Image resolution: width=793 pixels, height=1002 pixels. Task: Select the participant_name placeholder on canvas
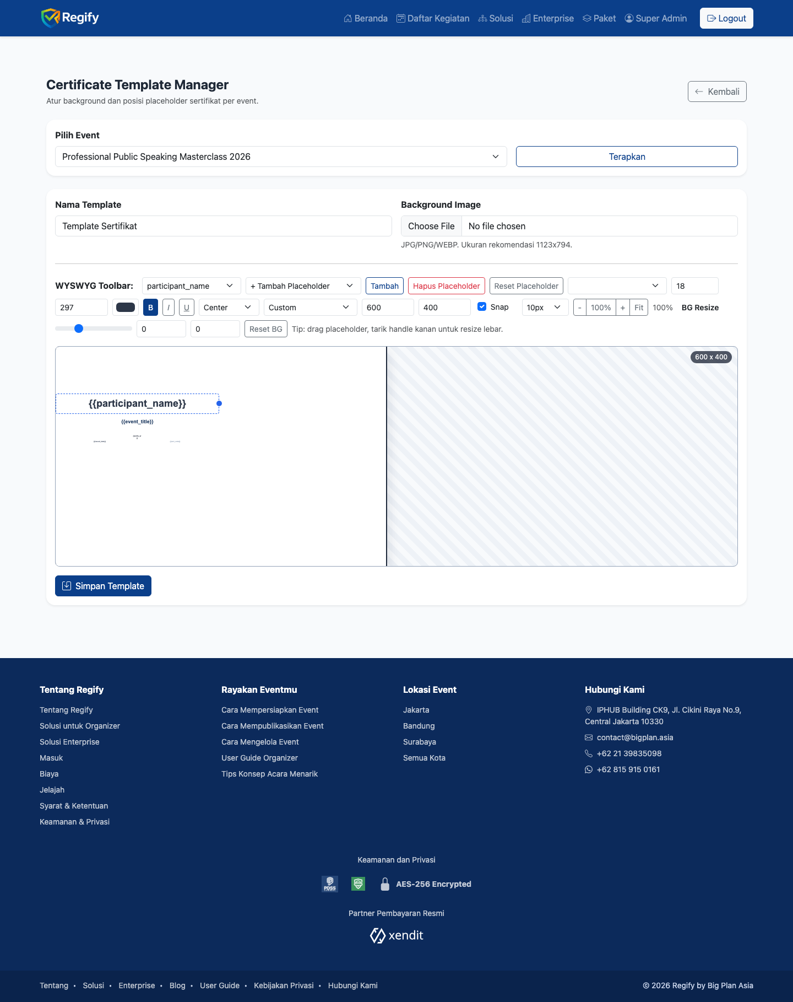pyautogui.click(x=137, y=403)
